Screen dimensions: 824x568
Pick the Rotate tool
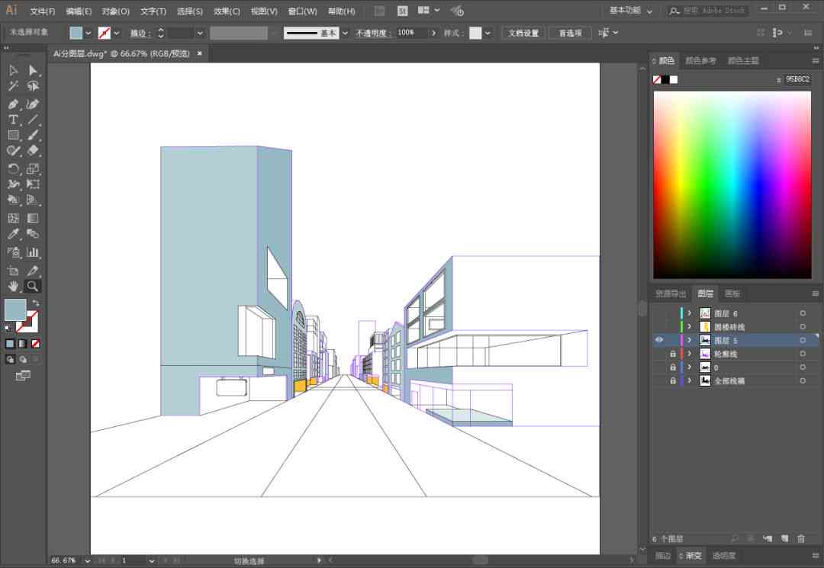[13, 169]
